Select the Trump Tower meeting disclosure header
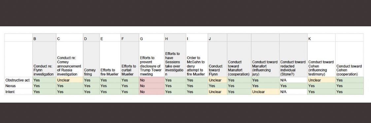This screenshot has width=371, height=123. click(152, 60)
